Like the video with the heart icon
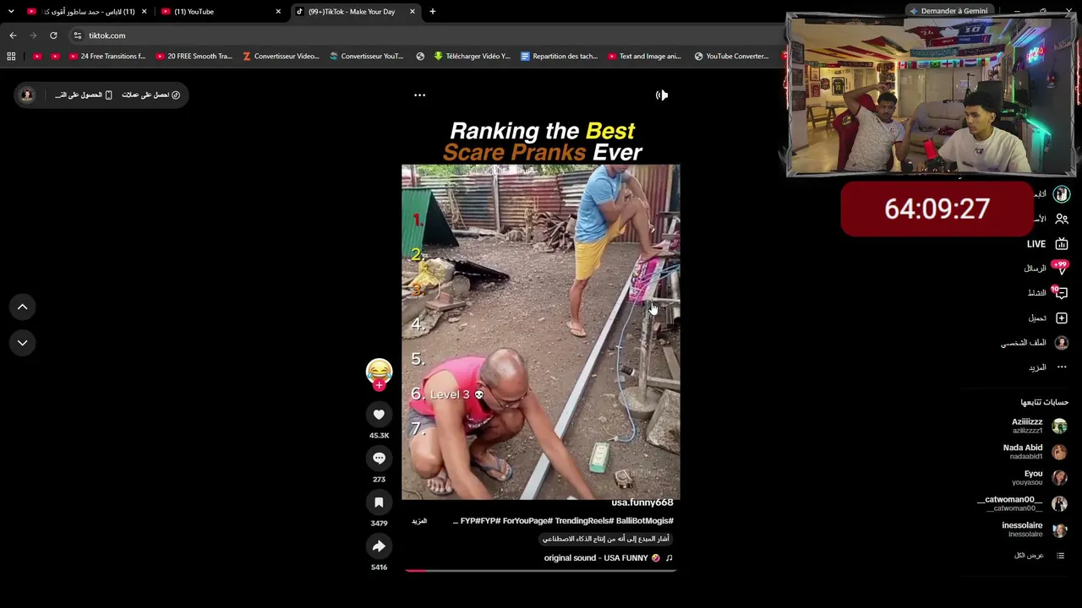1082x608 pixels. pyautogui.click(x=379, y=414)
